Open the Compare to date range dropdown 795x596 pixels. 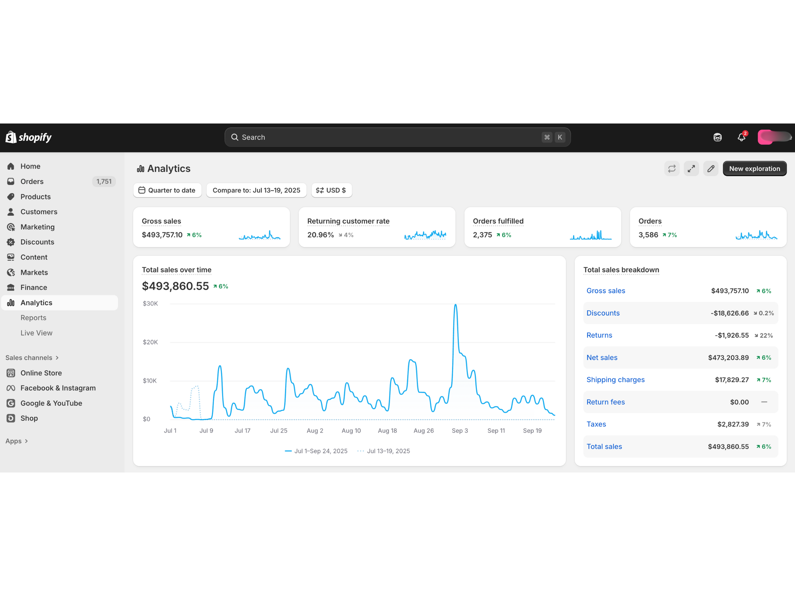click(x=256, y=190)
